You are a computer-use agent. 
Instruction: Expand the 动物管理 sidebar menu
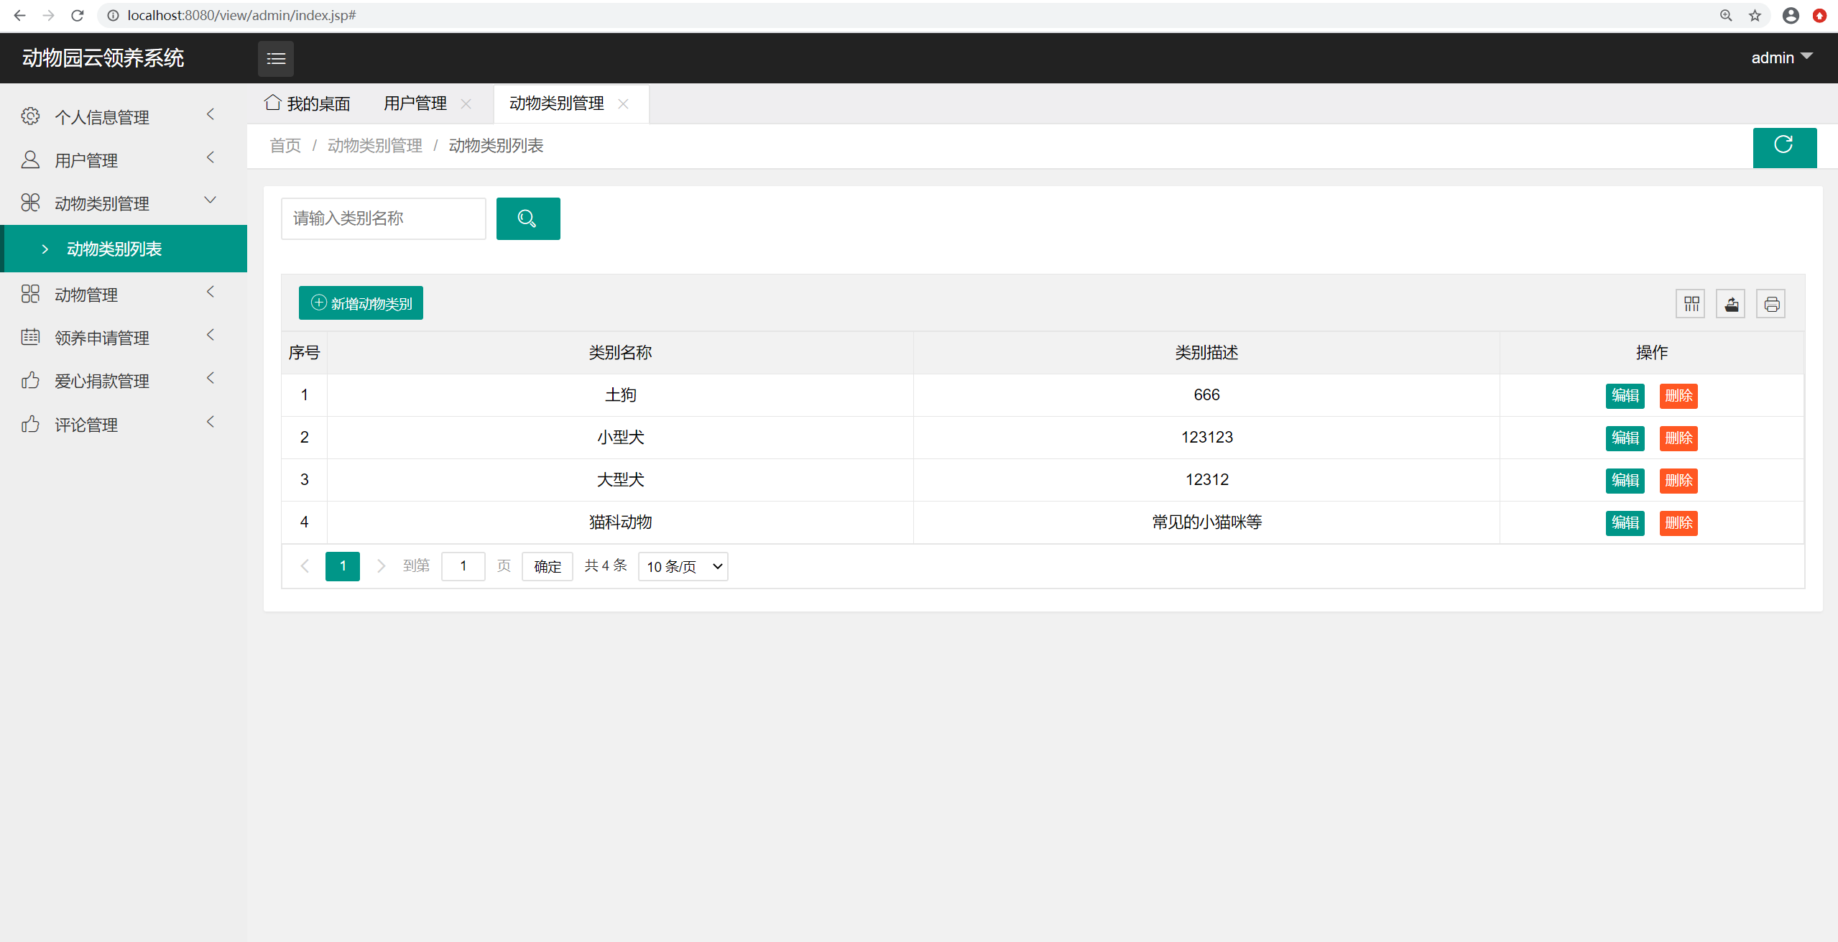click(119, 295)
